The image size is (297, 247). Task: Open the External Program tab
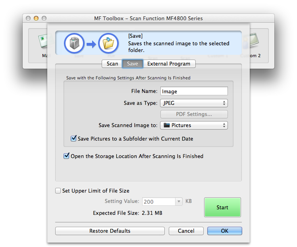[169, 64]
